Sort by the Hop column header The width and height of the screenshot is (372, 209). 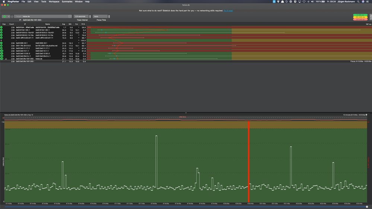(x=4, y=24)
